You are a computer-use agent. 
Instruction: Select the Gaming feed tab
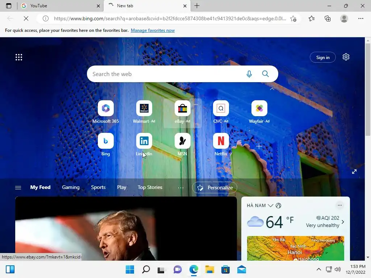point(71,187)
